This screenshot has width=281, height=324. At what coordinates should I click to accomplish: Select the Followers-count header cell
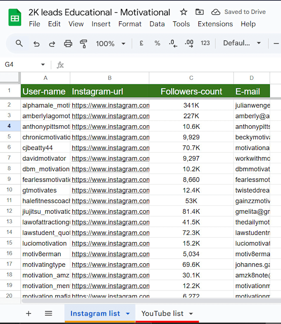tap(191, 91)
